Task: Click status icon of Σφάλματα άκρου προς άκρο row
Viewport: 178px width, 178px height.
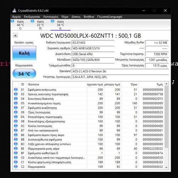Action: pyautogui.click(x=16, y=135)
